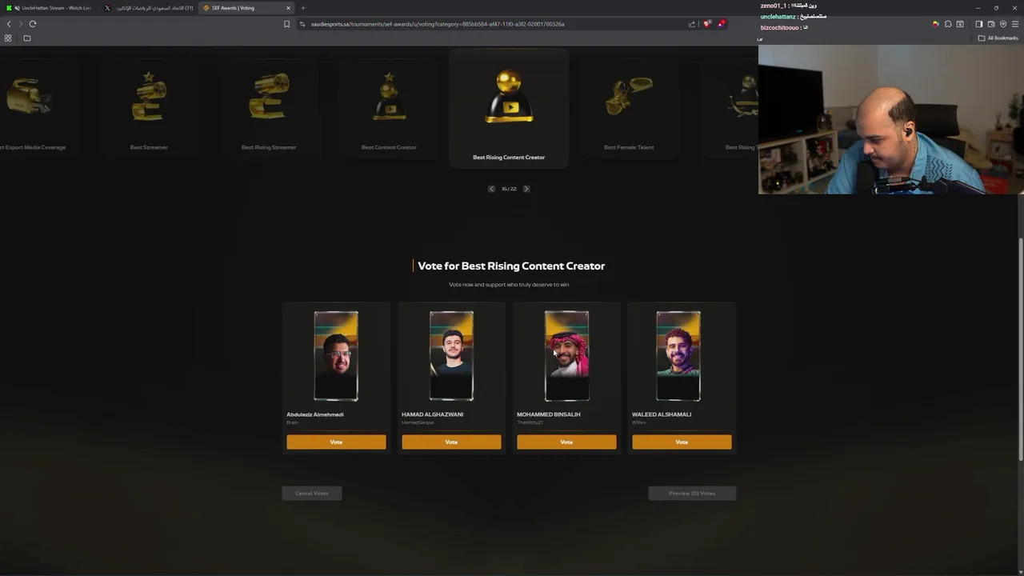This screenshot has height=576, width=1024.
Task: Click the "16 / 22" category counter text
Action: coord(509,189)
